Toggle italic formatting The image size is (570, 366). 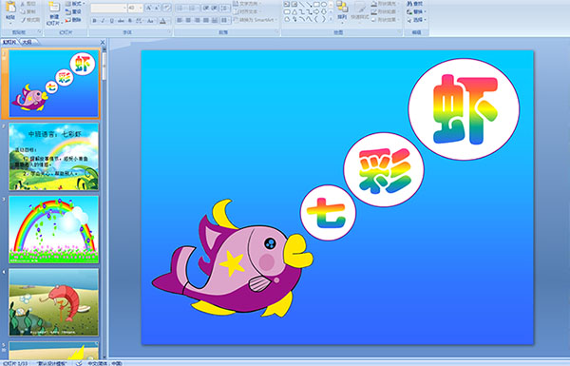click(x=104, y=21)
